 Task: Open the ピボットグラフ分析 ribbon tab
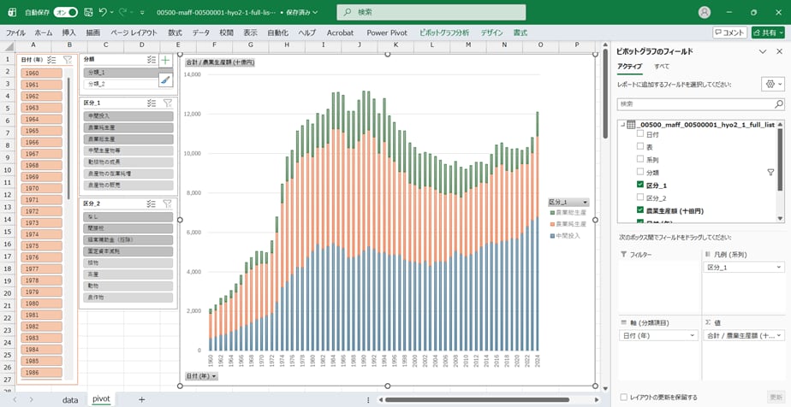tap(443, 32)
